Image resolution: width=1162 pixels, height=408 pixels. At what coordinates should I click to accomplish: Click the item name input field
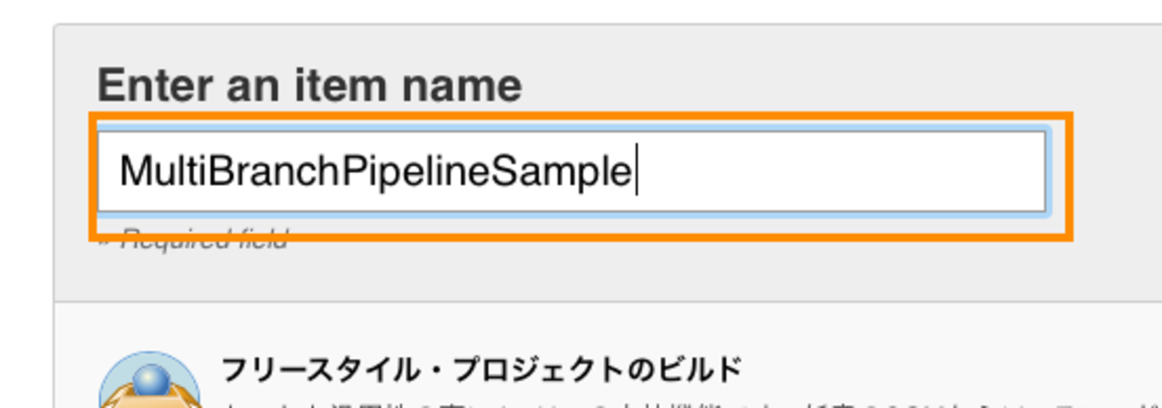pyautogui.click(x=570, y=171)
